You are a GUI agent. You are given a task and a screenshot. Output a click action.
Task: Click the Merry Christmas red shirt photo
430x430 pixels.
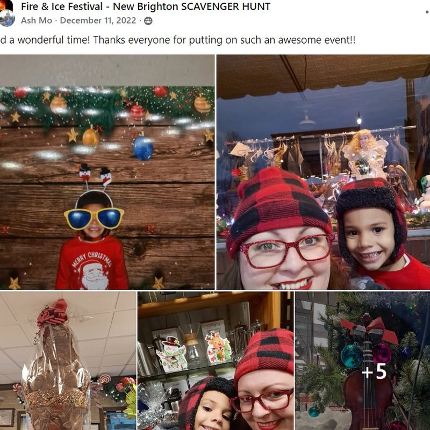click(107, 172)
